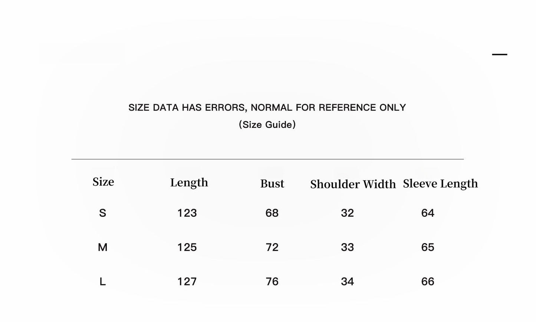536x322 pixels.
Task: Click the length value 123
Action: (187, 213)
